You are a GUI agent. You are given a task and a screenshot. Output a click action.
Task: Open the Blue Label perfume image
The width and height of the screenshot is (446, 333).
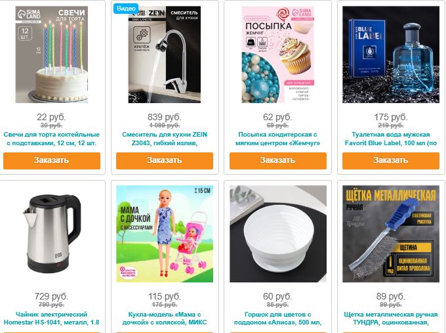coord(391,55)
